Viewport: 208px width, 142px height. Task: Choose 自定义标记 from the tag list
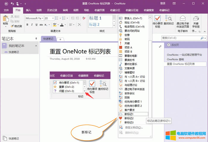[x=133, y=127]
